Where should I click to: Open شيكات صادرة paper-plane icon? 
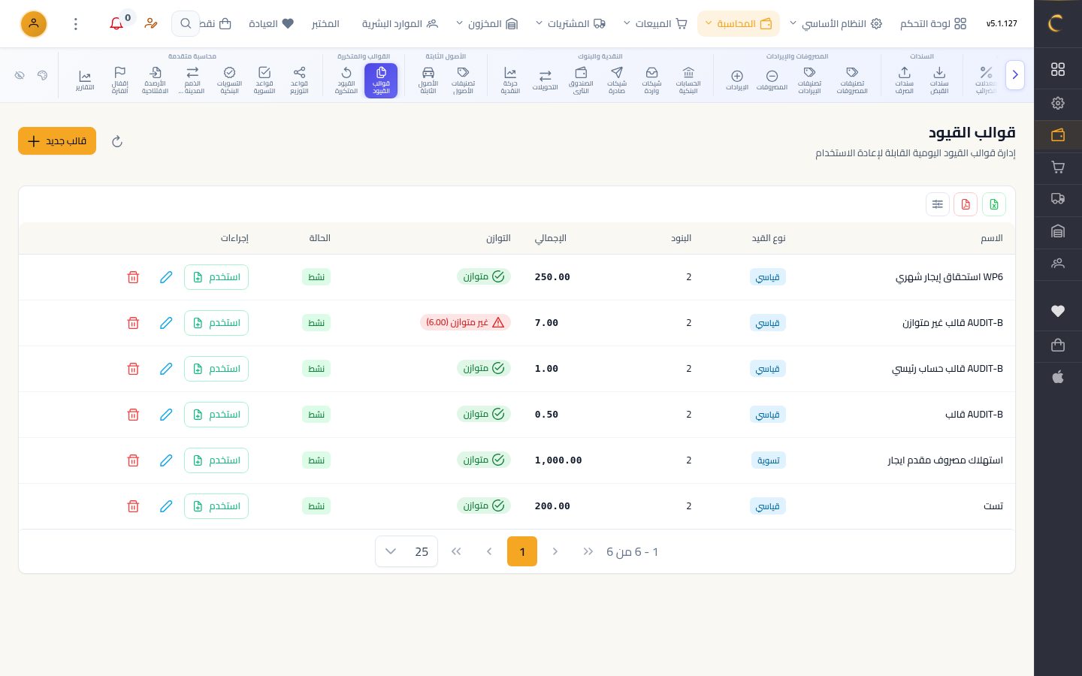point(617,80)
